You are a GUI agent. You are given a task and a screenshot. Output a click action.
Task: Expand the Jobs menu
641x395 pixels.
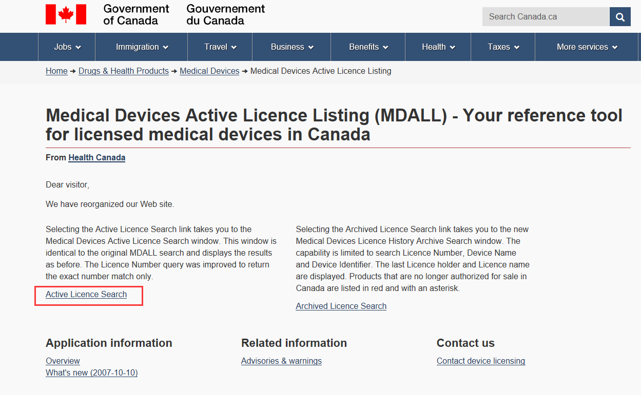click(67, 47)
